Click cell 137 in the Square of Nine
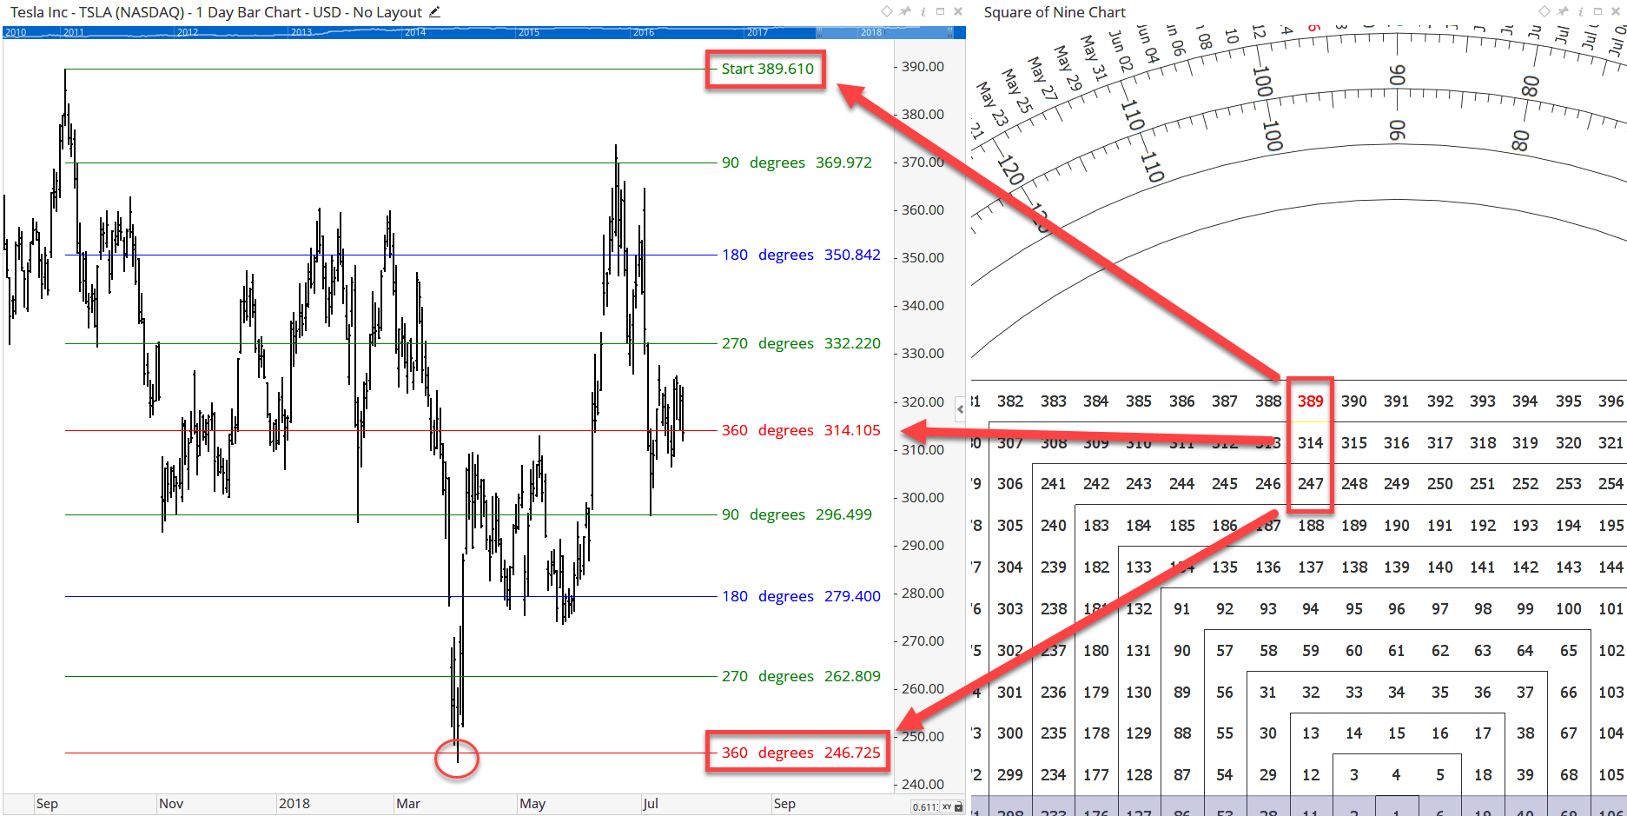The image size is (1627, 816). (x=1310, y=567)
